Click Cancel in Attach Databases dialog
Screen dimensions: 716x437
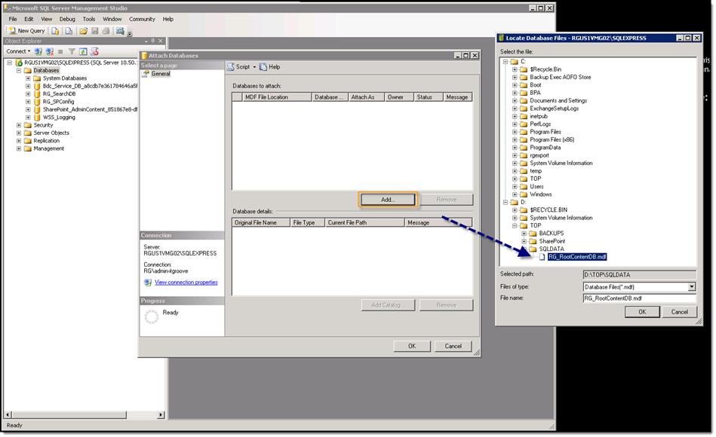tap(453, 347)
